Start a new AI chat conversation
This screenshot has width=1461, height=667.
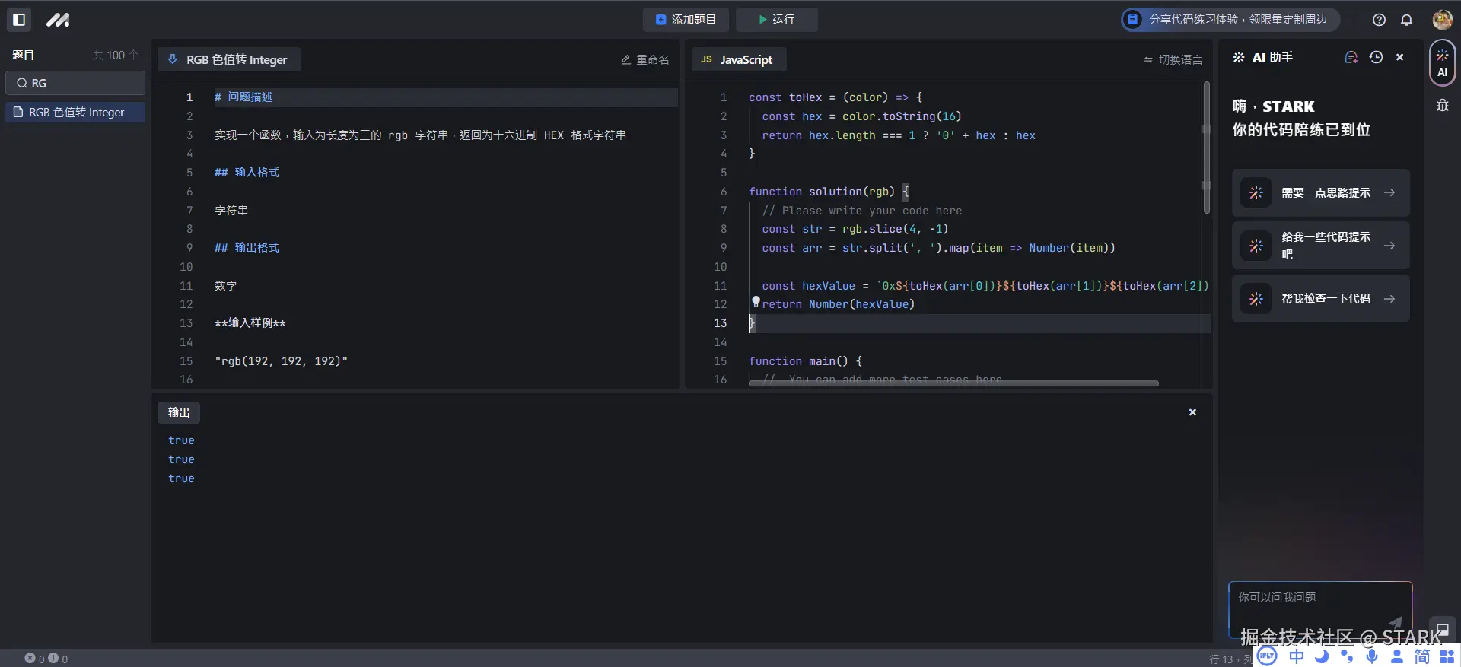[x=1351, y=57]
